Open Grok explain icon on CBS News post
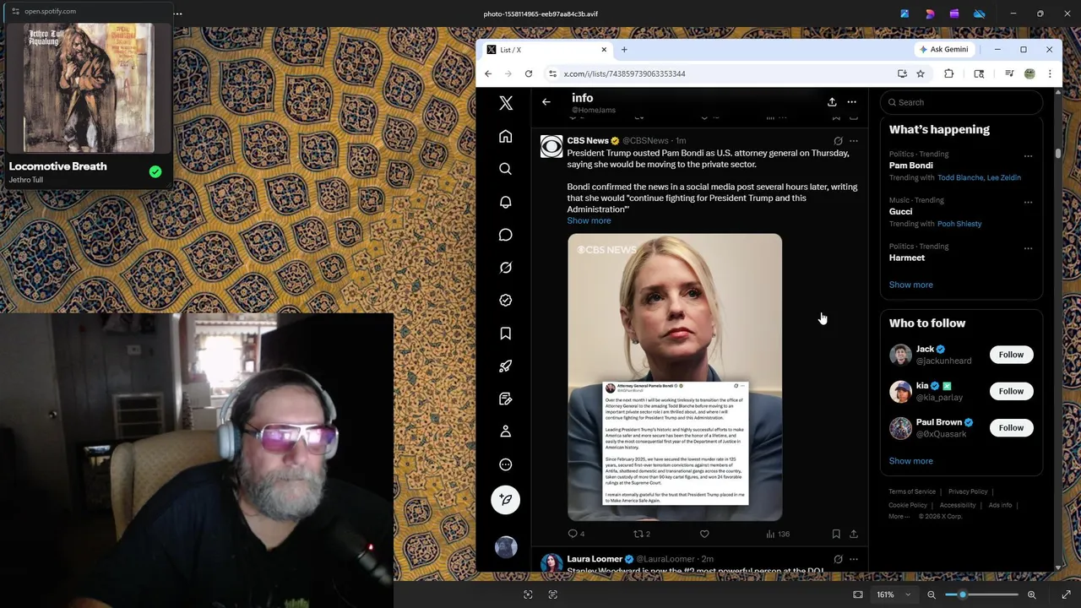The width and height of the screenshot is (1081, 608). [838, 141]
